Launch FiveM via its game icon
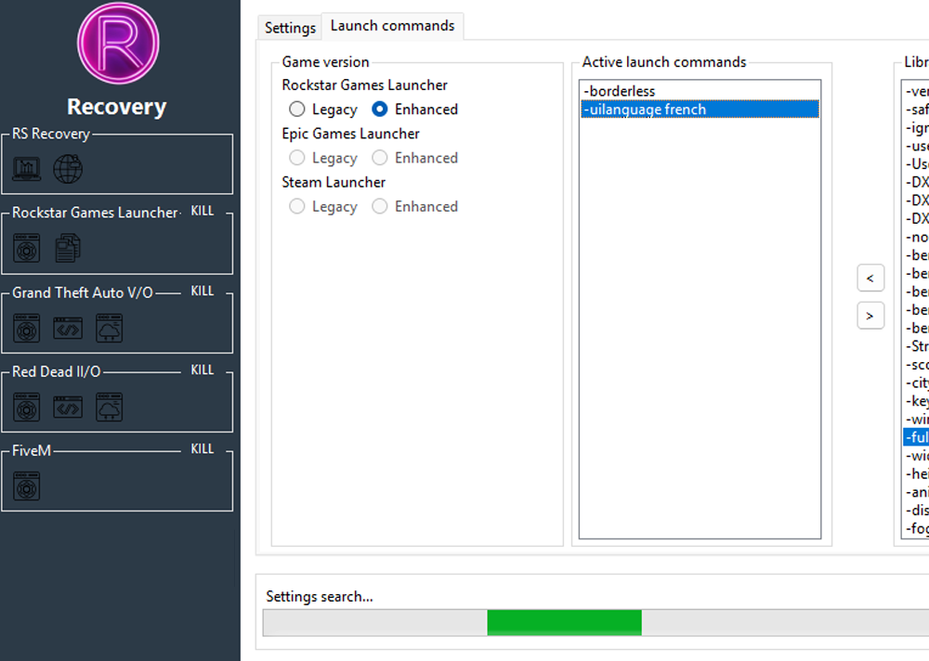Screen dimensions: 929x661 tap(26, 486)
